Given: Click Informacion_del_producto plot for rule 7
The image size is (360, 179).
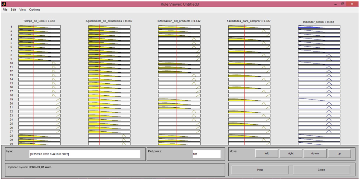Looking at the screenshot, I should pos(179,51).
